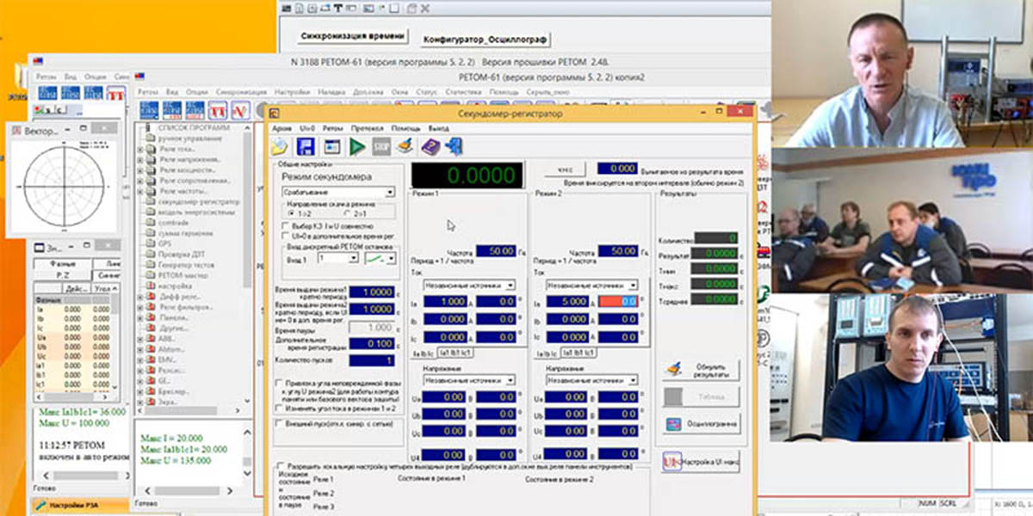Open Режим 1 current sources dropdown
Screen dimensions: 1033x516
pos(468,285)
